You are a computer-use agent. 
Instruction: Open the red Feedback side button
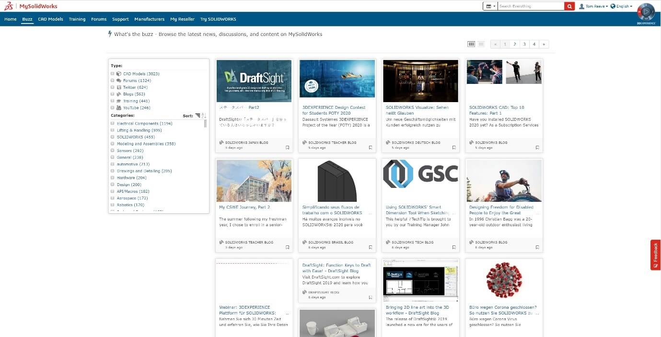tap(655, 255)
